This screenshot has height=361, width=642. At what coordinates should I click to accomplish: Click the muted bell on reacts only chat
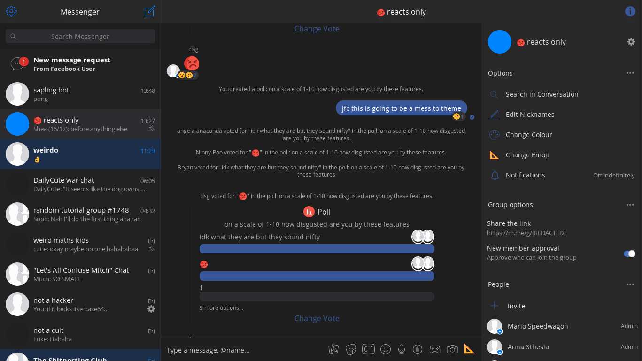[152, 128]
